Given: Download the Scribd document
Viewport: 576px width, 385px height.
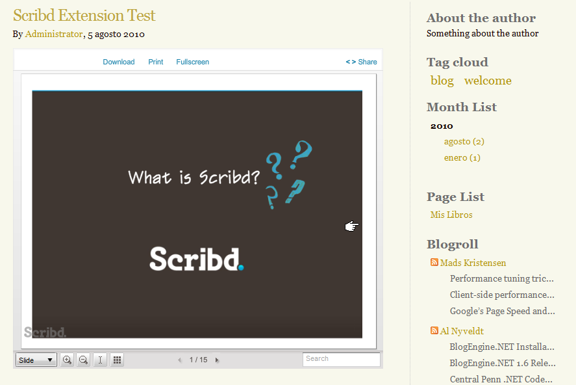Looking at the screenshot, I should click(119, 62).
